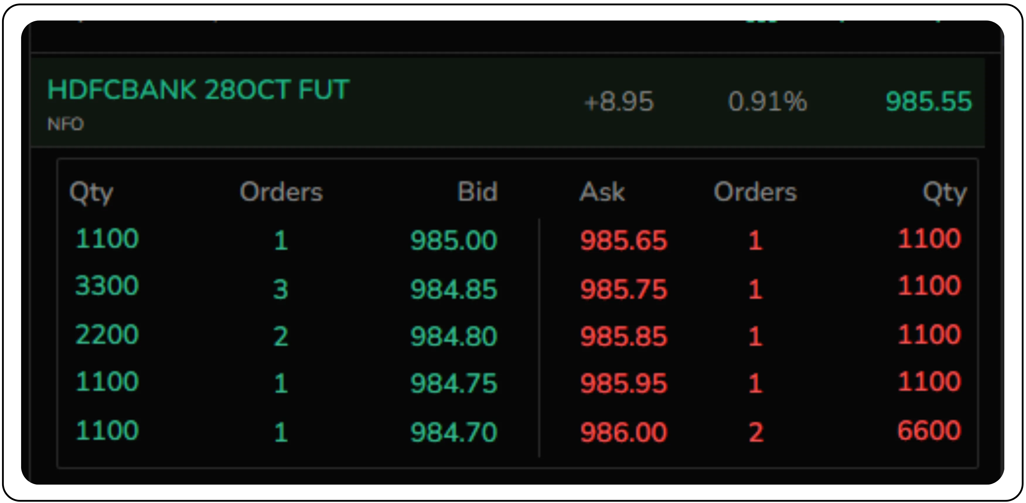Choose the ask price 985.85

tap(623, 336)
